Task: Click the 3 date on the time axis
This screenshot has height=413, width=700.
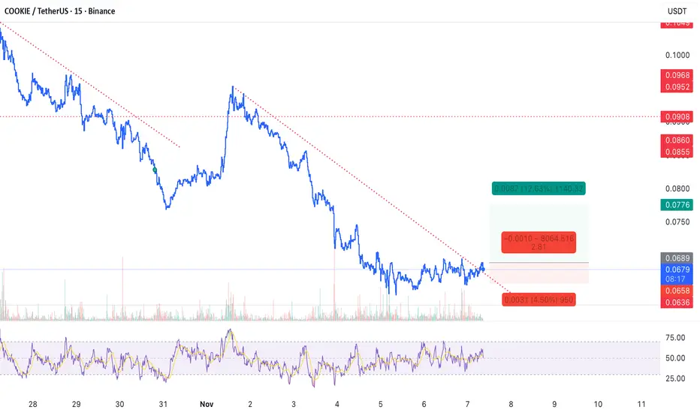Action: pyautogui.click(x=294, y=404)
